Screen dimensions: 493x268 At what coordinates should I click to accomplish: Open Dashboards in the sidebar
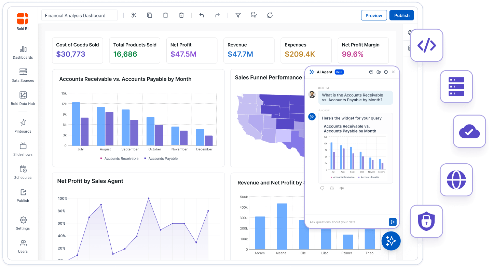tap(23, 53)
